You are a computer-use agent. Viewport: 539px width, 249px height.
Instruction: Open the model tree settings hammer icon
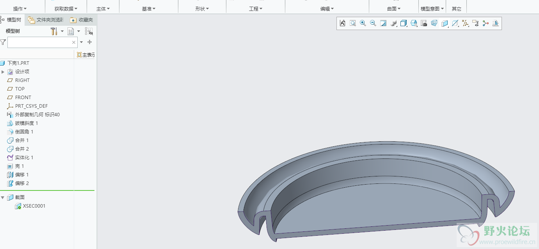click(54, 31)
